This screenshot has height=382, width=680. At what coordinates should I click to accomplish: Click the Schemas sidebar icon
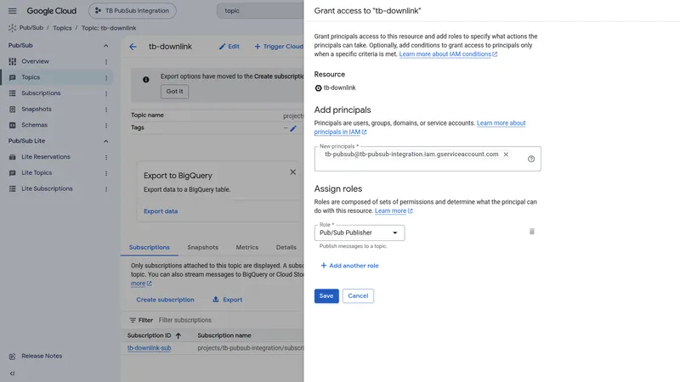(x=12, y=125)
